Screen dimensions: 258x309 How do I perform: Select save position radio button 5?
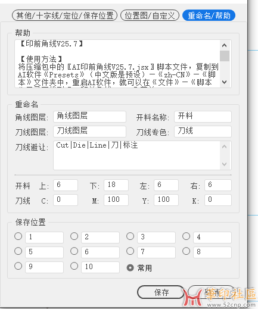[x=18, y=251]
